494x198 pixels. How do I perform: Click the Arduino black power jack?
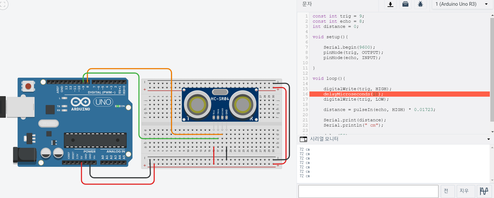25,155
